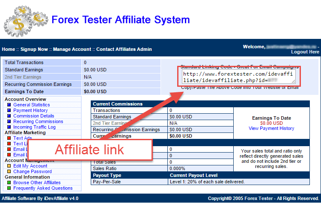The width and height of the screenshot is (321, 203).
Task: Click the Pay-Per-Sale payout type cell
Action: point(129,182)
